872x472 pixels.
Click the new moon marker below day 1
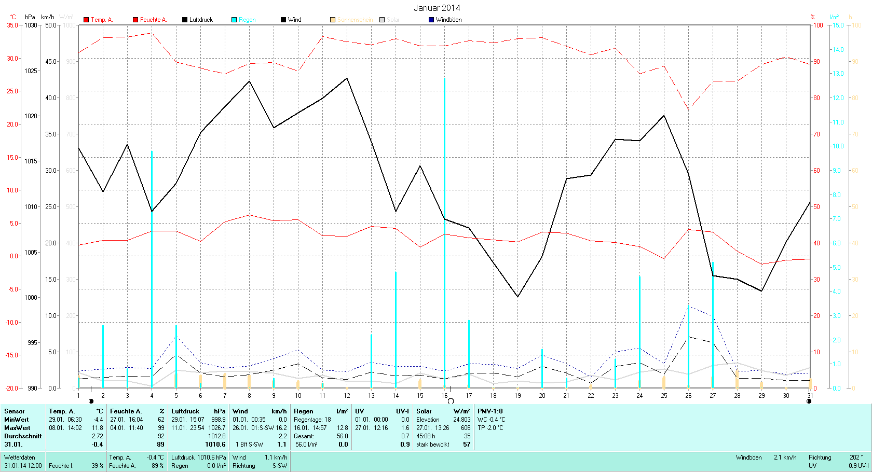[91, 401]
